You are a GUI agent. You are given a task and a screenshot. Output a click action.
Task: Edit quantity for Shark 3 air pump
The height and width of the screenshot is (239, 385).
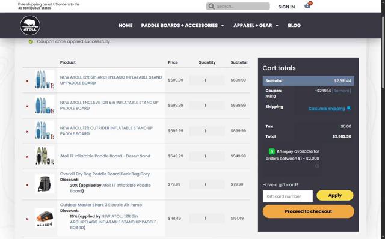pyautogui.click(x=207, y=218)
